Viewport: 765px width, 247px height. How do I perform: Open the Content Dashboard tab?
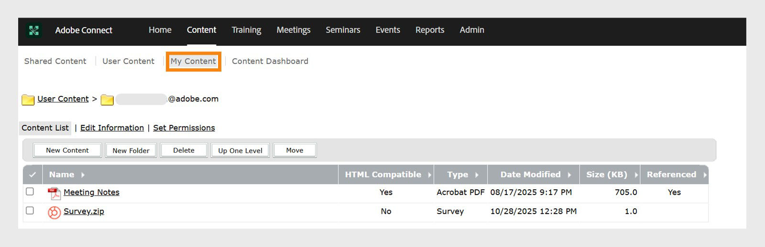coord(270,61)
